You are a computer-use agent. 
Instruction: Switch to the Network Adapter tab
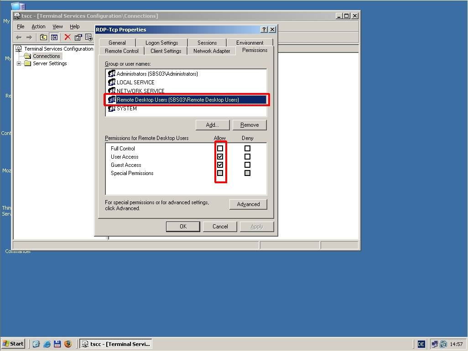click(x=212, y=51)
